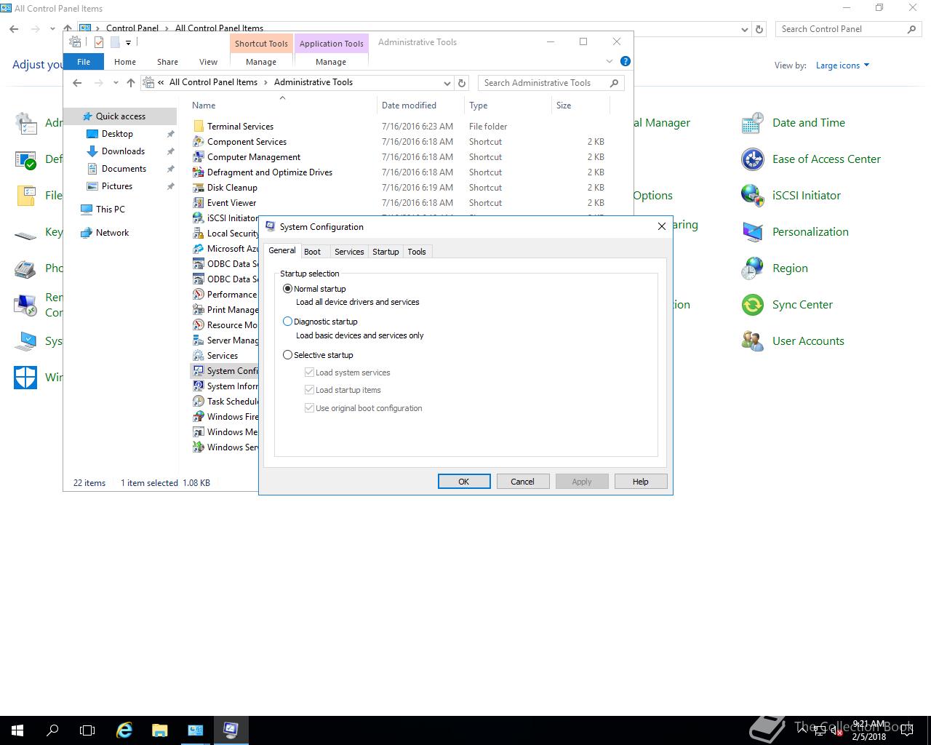This screenshot has height=745, width=931.
Task: Open the Share ribbon tab
Action: (x=167, y=62)
